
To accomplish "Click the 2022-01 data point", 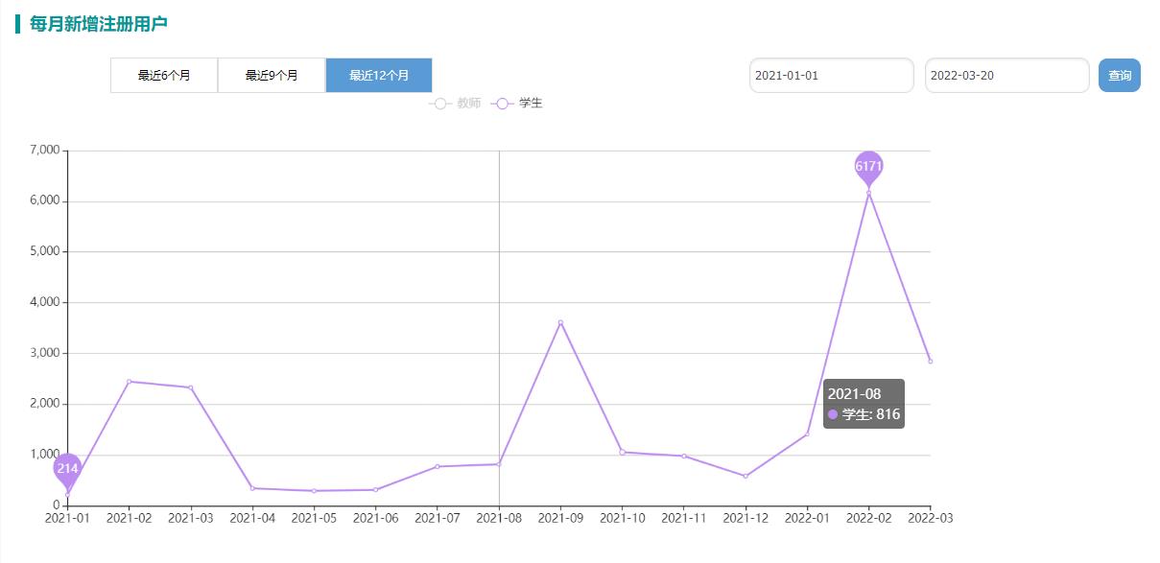I will coord(807,434).
